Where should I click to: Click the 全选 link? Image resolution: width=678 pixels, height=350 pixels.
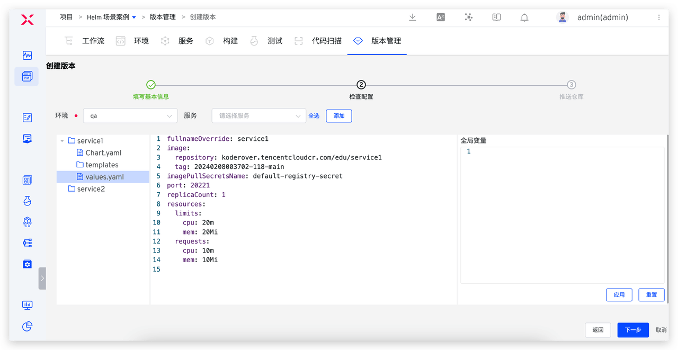click(x=314, y=116)
